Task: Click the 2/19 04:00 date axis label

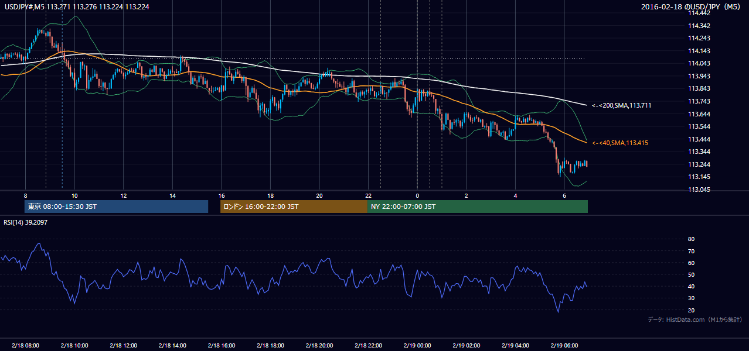Action: pyautogui.click(x=515, y=345)
